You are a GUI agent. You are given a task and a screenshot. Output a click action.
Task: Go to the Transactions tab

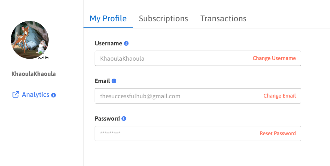coord(223,18)
